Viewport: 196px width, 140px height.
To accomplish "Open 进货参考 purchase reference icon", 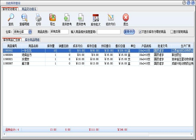I will tap(67, 18).
